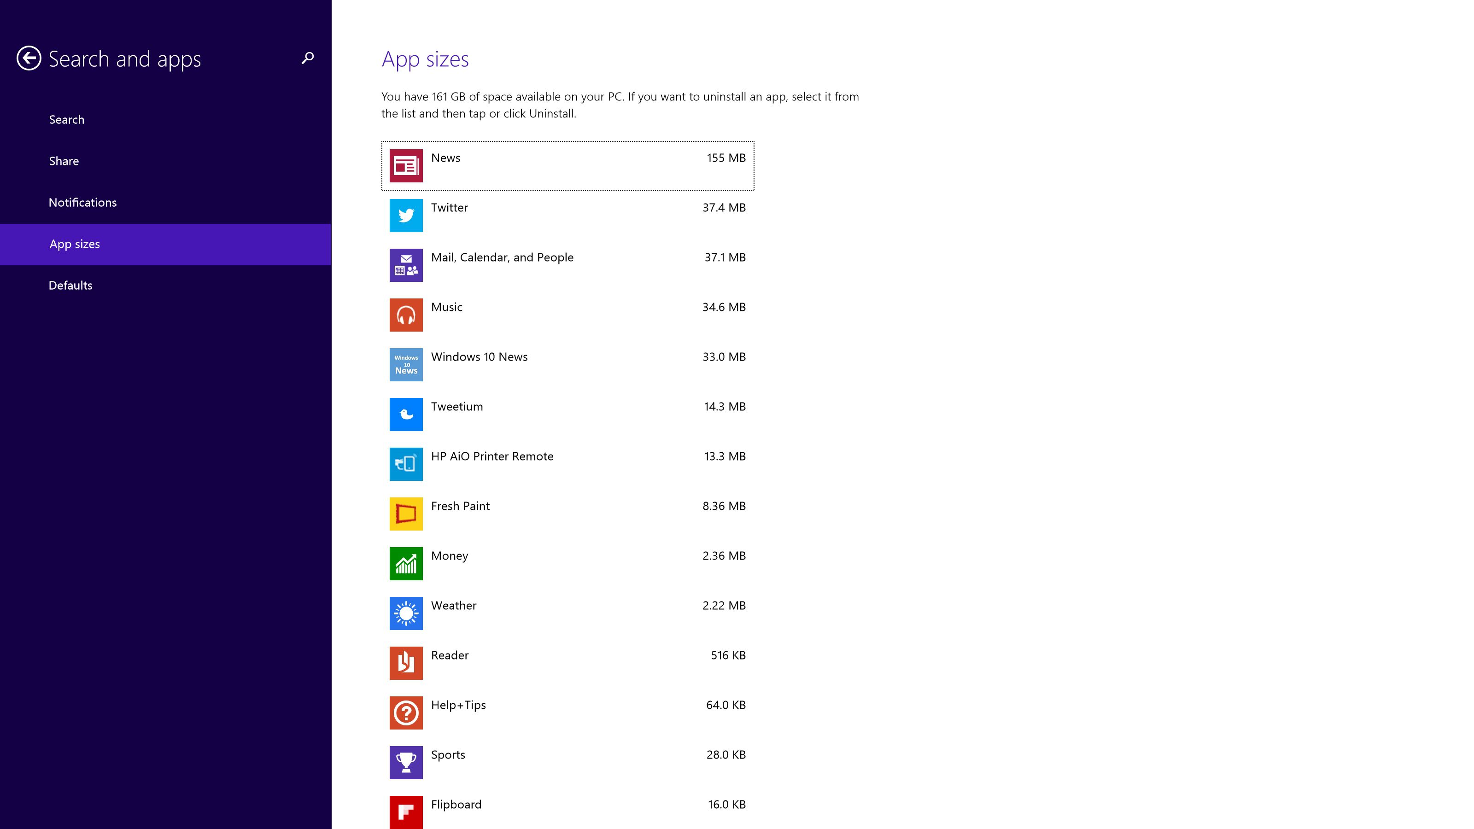The width and height of the screenshot is (1474, 829).
Task: Click the Search menu item
Action: pyautogui.click(x=67, y=118)
